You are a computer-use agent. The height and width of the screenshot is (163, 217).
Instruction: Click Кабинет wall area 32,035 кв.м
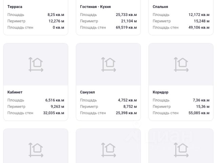click(x=54, y=113)
